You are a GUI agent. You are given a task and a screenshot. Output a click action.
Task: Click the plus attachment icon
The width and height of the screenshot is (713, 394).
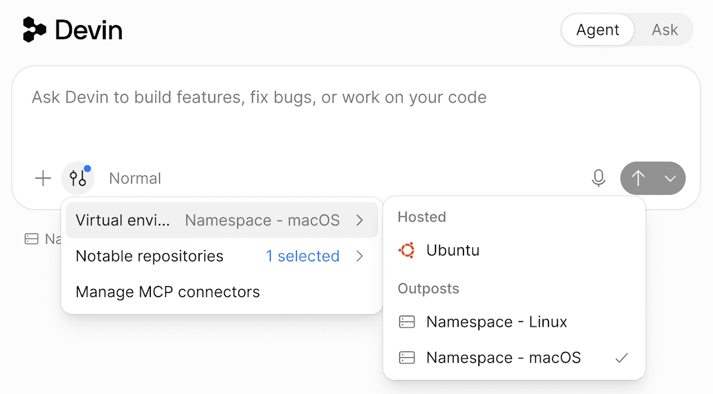click(43, 178)
